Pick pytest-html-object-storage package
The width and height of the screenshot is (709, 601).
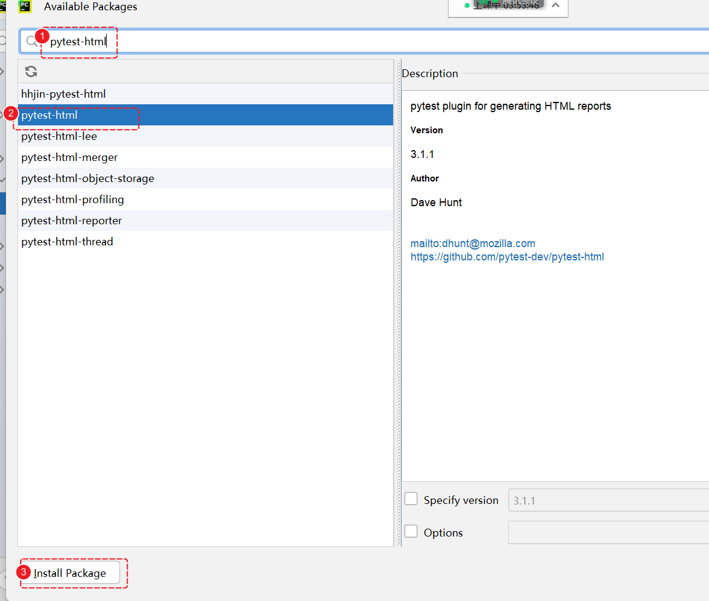(206, 178)
